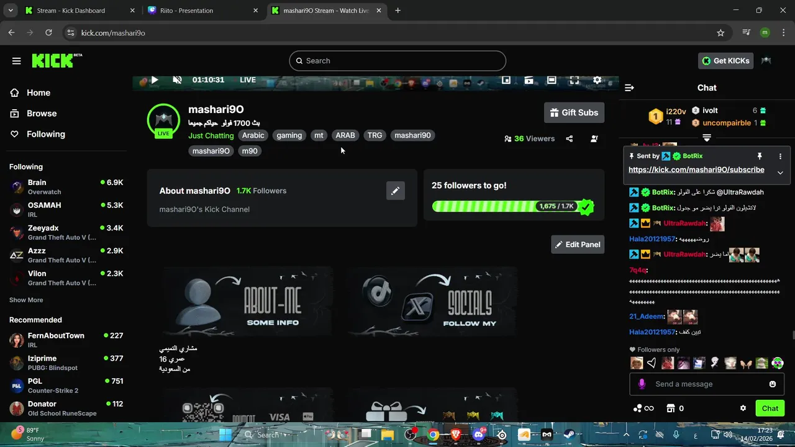Enter fullscreen in the player
The height and width of the screenshot is (447, 795).
point(575,80)
